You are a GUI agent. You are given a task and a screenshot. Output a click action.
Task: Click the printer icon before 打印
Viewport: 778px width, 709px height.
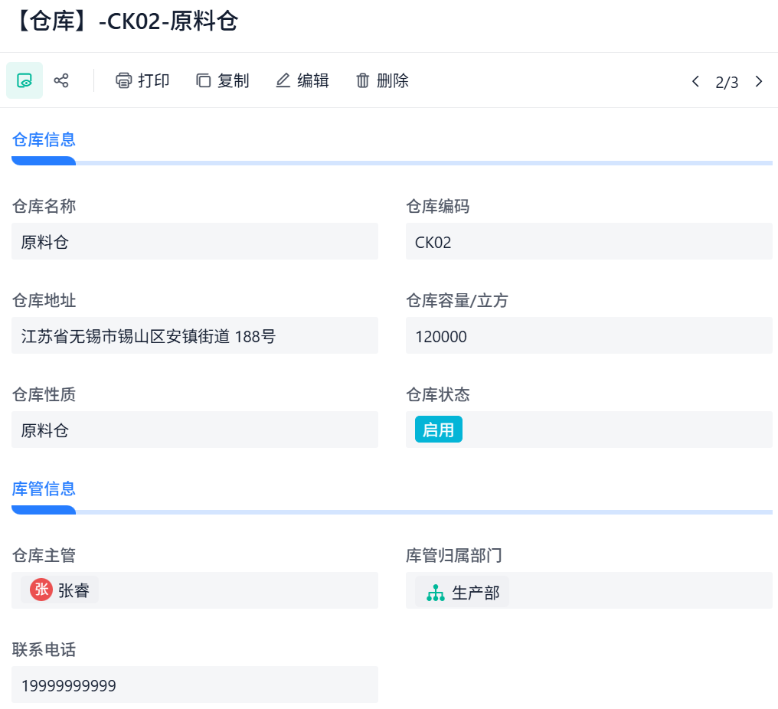pyautogui.click(x=123, y=80)
